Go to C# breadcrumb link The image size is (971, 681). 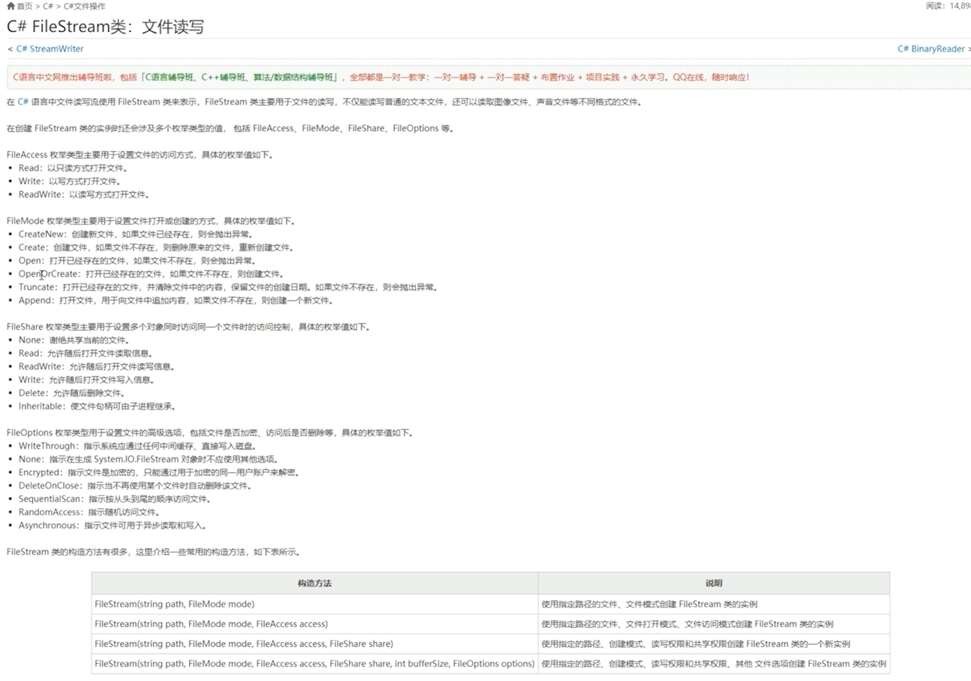click(x=48, y=6)
